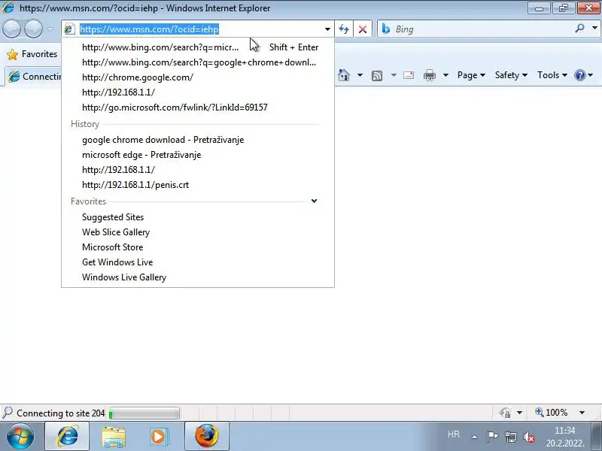Open the zoom level dropdown arrow
602x451 pixels.
click(x=582, y=413)
